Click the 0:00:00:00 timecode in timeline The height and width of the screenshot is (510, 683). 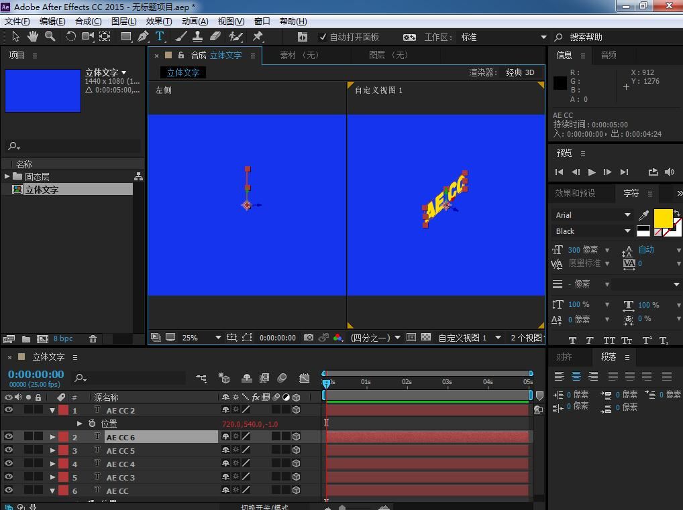pyautogui.click(x=36, y=374)
